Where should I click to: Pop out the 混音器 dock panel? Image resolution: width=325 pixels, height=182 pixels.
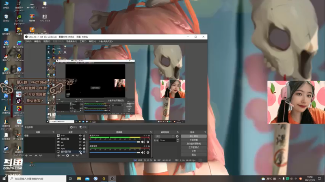[151, 132]
